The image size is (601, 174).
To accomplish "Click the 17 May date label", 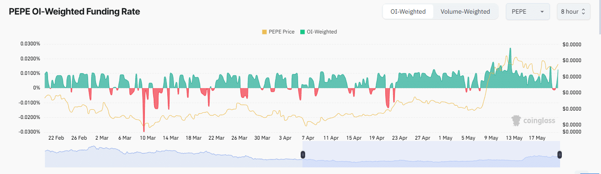I will [537, 138].
